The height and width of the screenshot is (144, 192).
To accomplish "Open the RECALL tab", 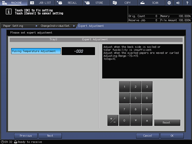I will click(x=69, y=3).
